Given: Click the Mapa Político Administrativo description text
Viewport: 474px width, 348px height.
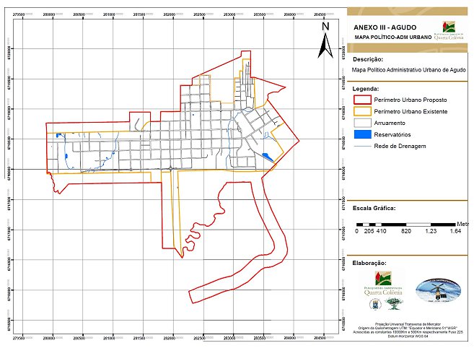Looking at the screenshot, I should (410, 71).
